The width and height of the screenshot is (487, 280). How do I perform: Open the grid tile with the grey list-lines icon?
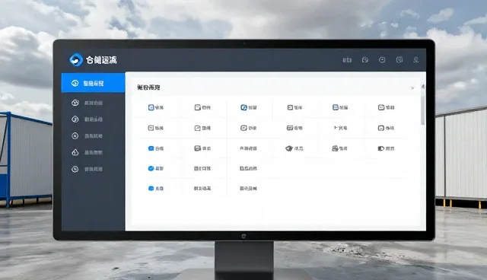(156, 128)
